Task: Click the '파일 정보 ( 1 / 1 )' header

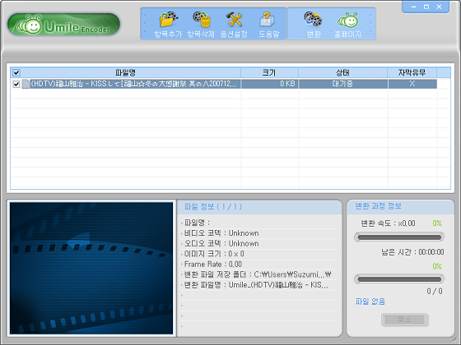Action: 213,207
